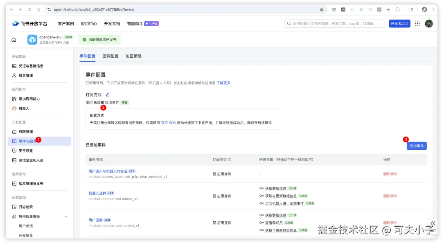Click the site info icon in address bar
The width and height of the screenshot is (442, 243).
[x=49, y=9]
